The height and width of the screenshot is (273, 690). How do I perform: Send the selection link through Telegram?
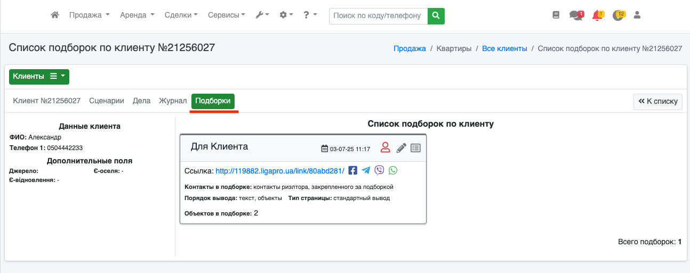point(366,170)
